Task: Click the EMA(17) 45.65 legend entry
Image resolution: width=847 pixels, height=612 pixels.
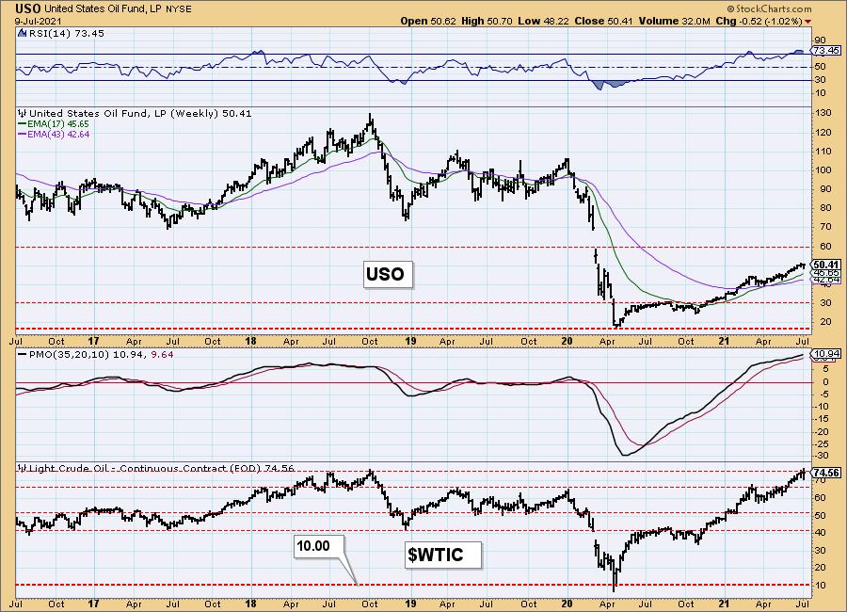Action: pos(54,124)
